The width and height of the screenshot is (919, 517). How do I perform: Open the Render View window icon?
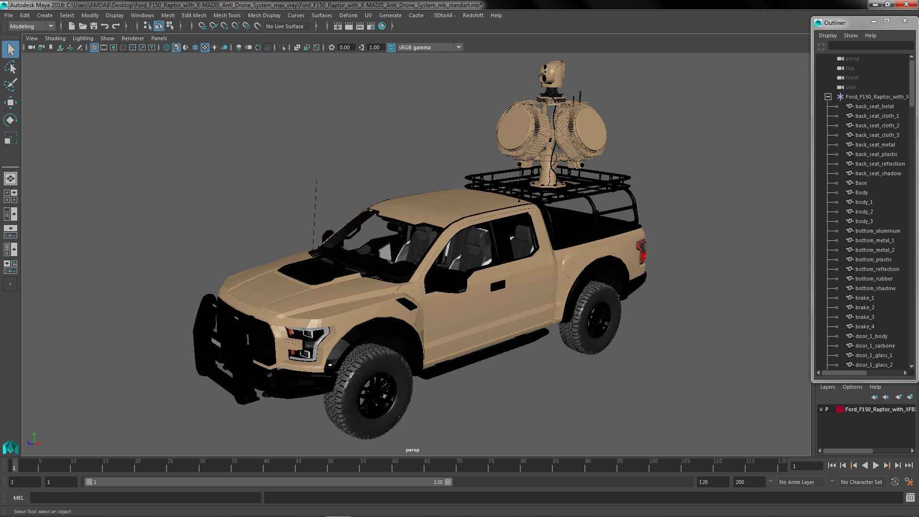click(337, 26)
